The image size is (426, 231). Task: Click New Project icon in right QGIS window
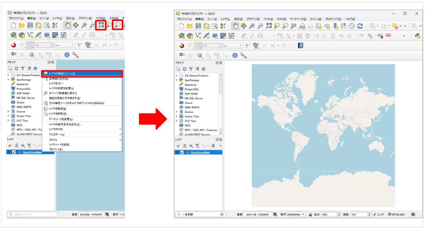pos(182,26)
